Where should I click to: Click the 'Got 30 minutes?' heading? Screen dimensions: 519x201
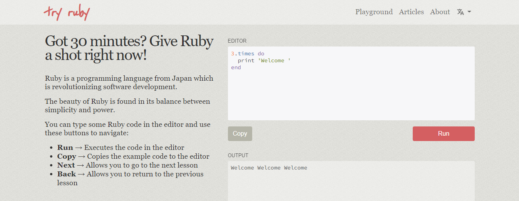(129, 48)
